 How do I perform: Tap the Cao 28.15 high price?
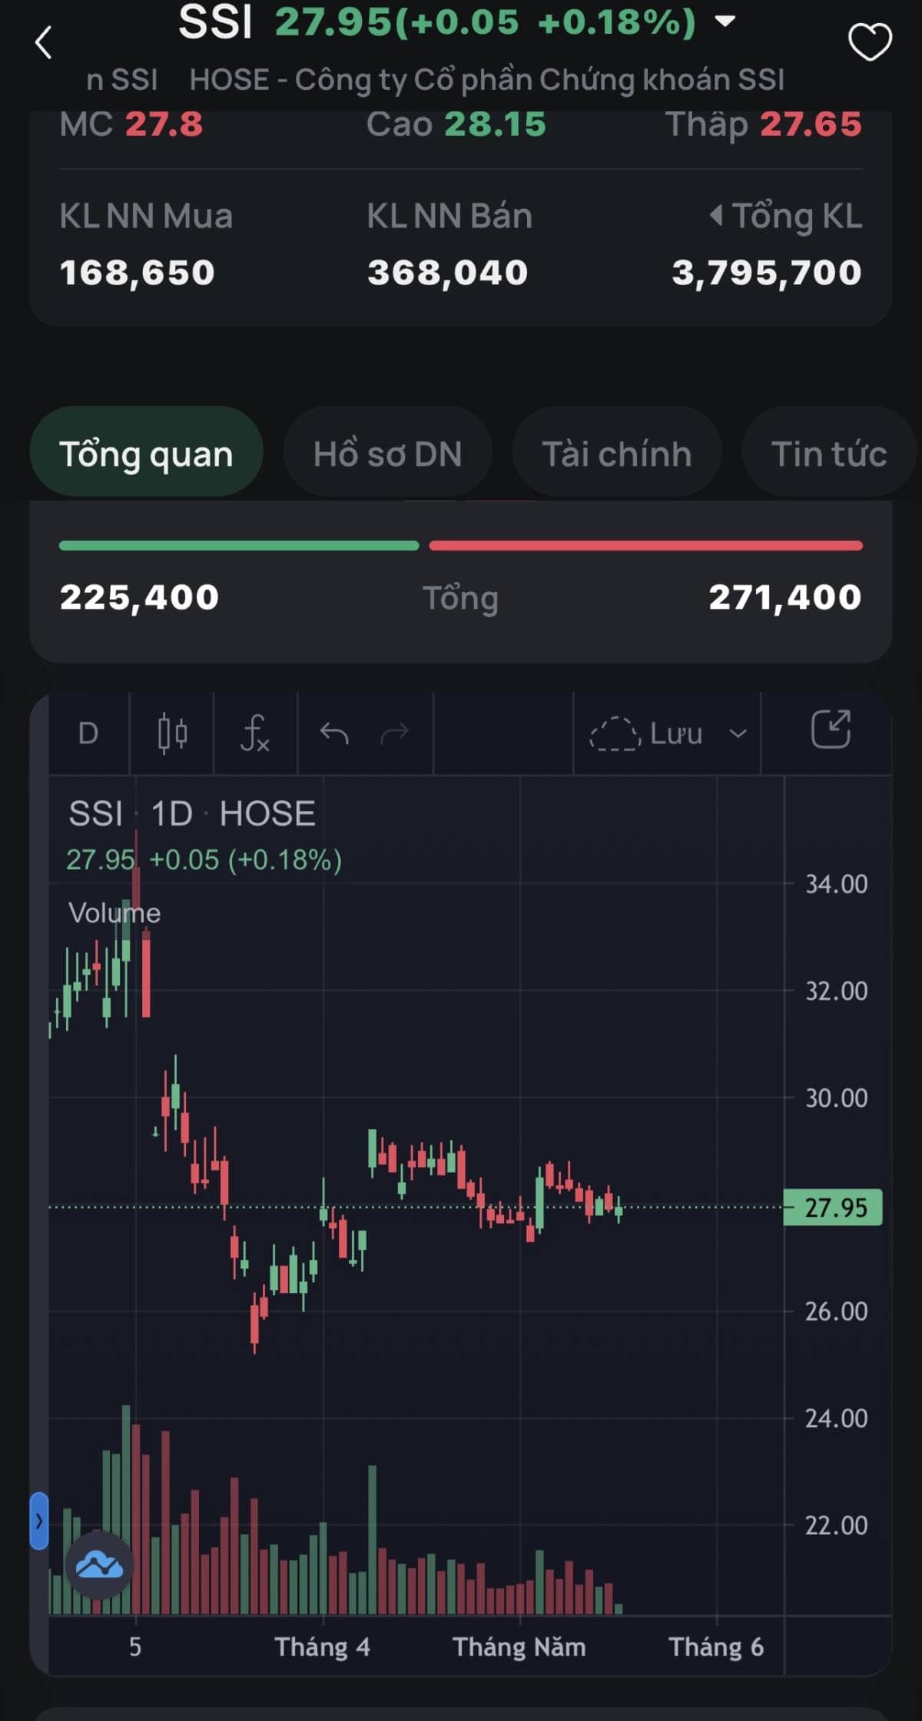pos(456,124)
